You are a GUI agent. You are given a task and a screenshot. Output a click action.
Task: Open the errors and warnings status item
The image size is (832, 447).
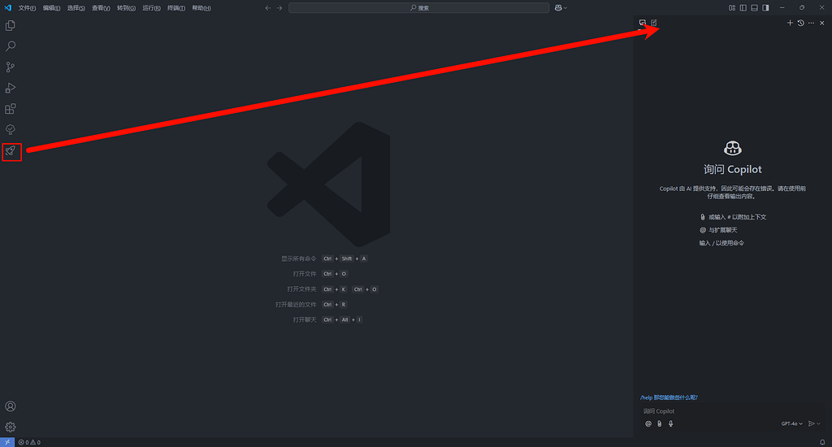tap(29, 442)
